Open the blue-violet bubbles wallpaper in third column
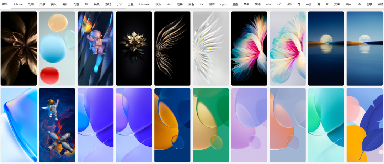 tap(96, 125)
